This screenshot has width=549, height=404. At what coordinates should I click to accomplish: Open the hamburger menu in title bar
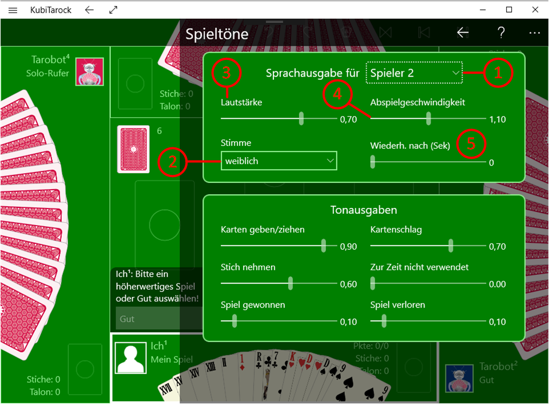[13, 10]
